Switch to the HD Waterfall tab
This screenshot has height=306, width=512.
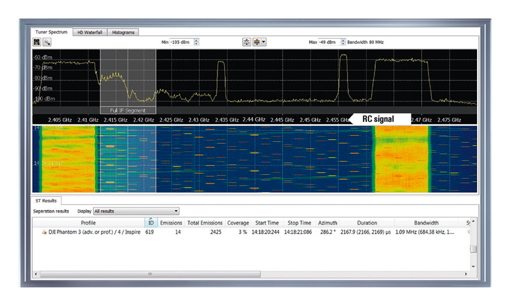coord(90,32)
